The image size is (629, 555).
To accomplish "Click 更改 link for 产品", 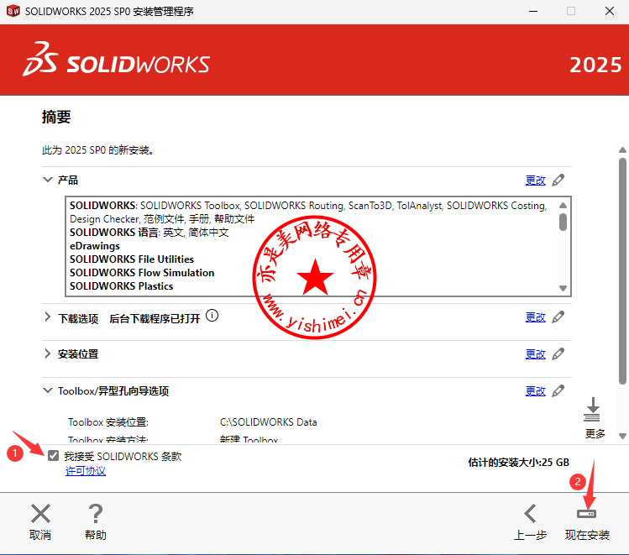I will (536, 181).
